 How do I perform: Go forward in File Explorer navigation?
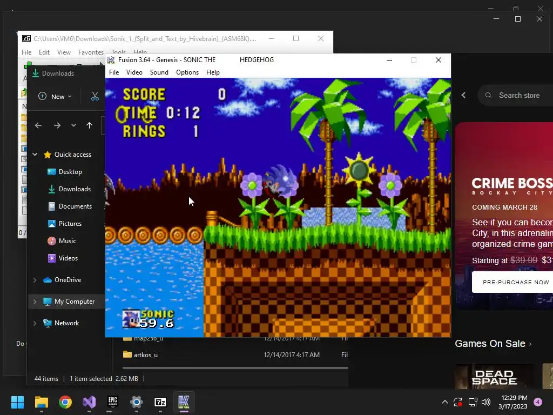(57, 125)
